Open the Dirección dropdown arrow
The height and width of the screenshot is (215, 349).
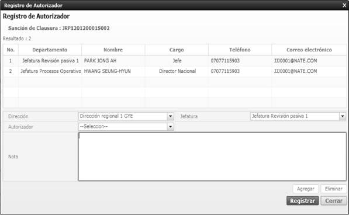[170, 116]
